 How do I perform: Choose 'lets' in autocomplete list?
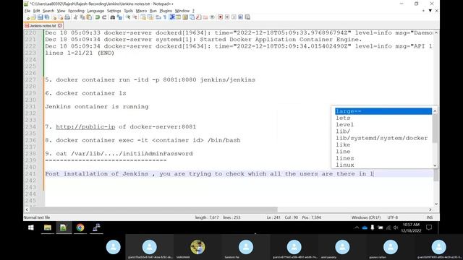383,118
